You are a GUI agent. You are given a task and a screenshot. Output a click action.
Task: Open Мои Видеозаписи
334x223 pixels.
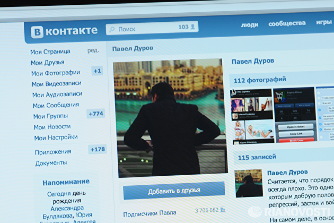(56, 84)
